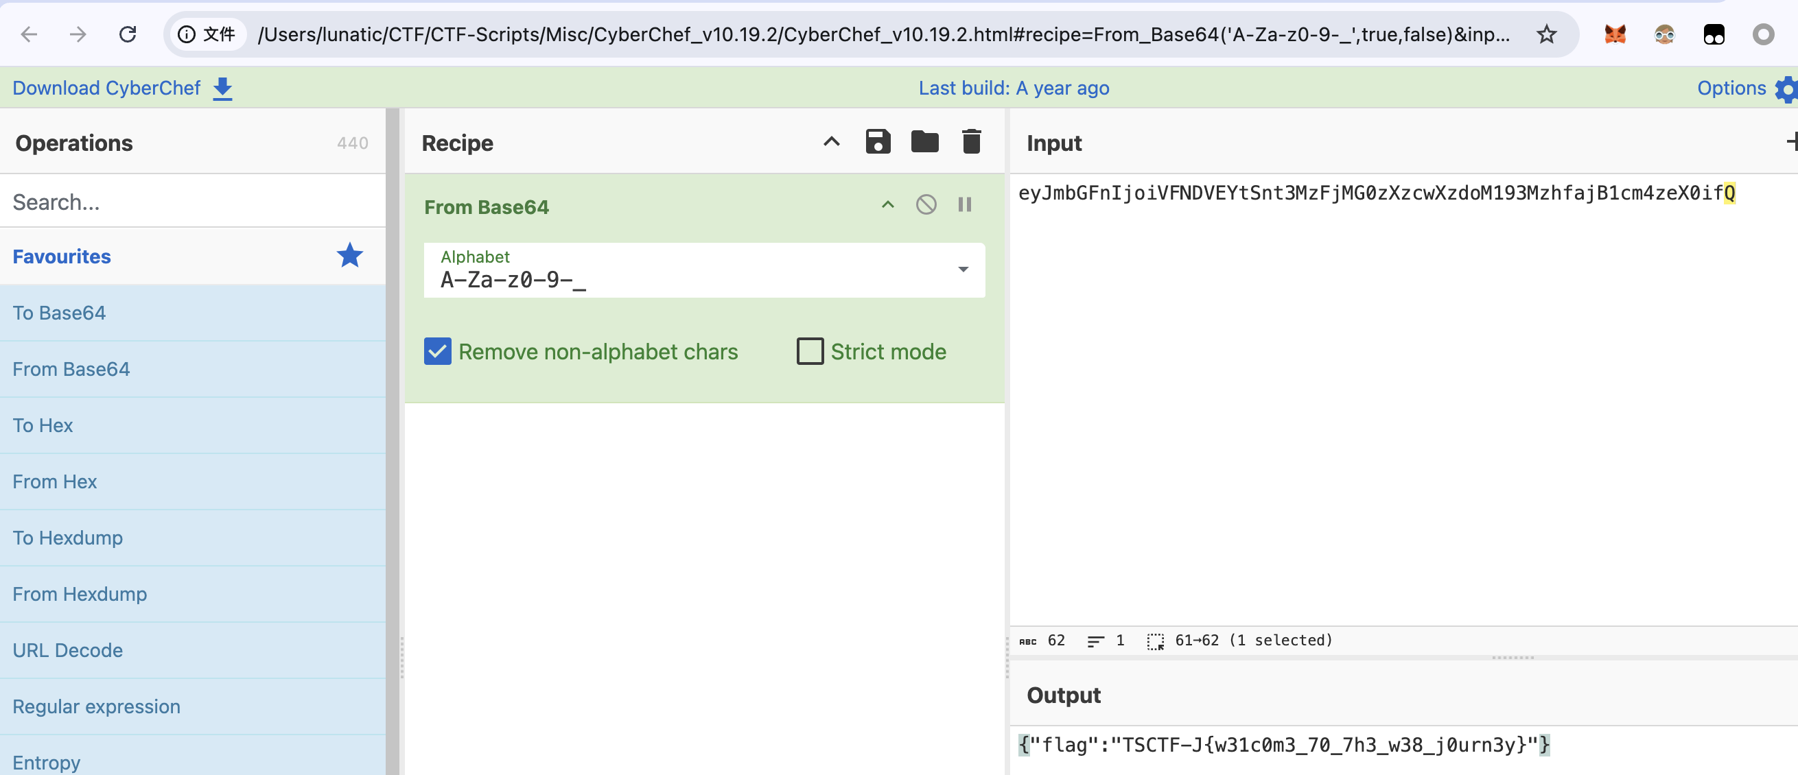Open the Alphabet dropdown
The width and height of the screenshot is (1798, 775).
(x=963, y=270)
